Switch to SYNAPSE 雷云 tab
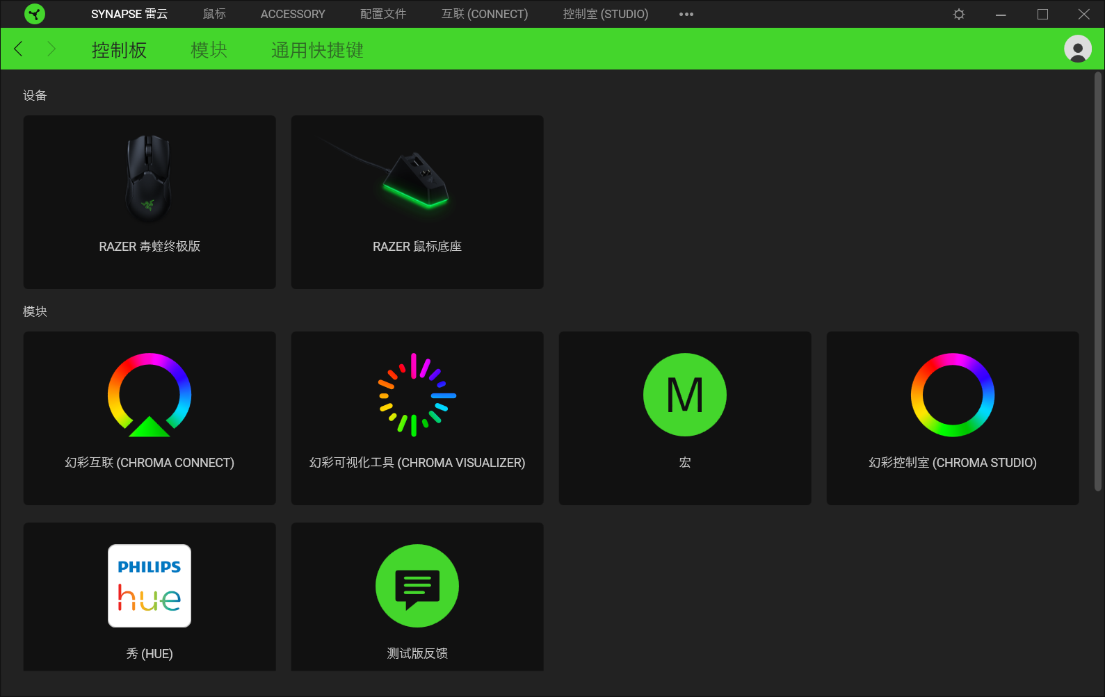 point(129,14)
